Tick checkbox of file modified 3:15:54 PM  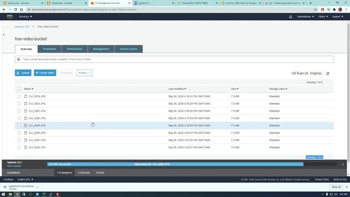tap(19, 118)
